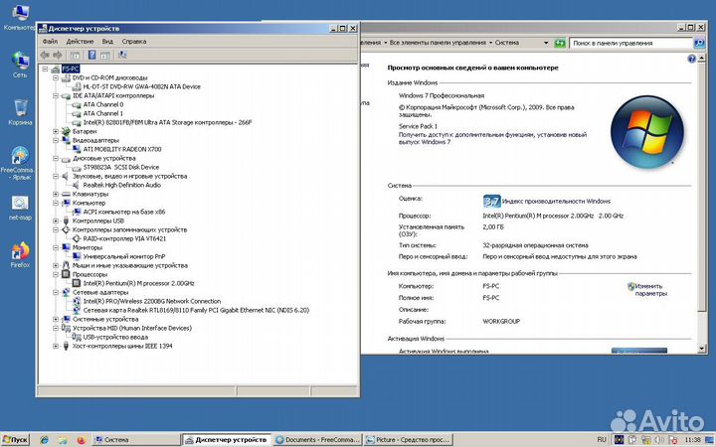Select the Network (Сеть) desktop icon
The height and width of the screenshot is (447, 716).
20,62
